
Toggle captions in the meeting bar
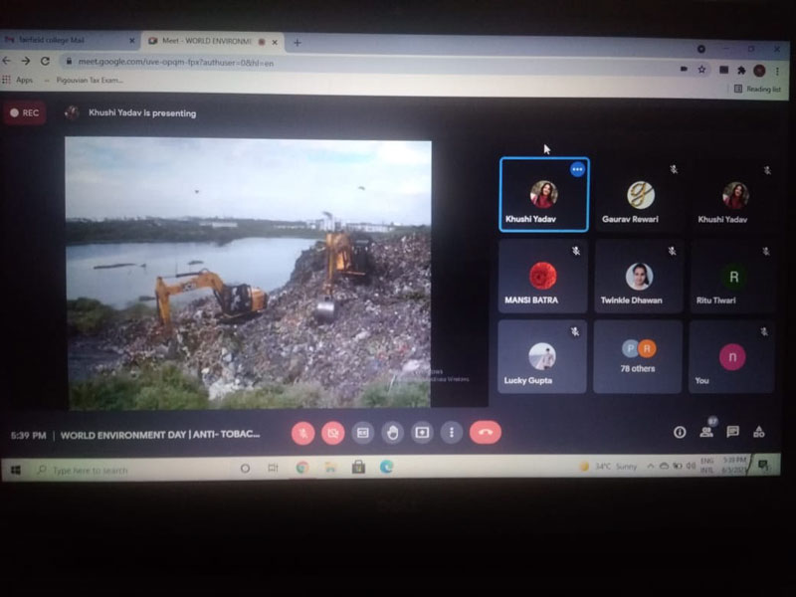[x=363, y=433]
